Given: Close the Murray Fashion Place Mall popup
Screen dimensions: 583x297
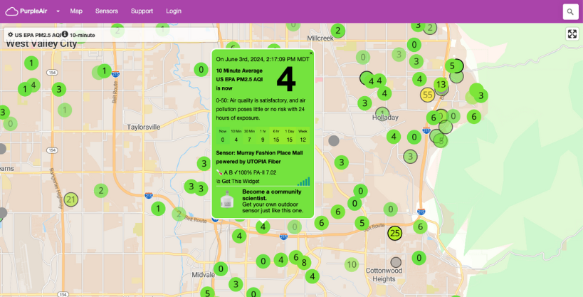Looking at the screenshot, I should [x=310, y=53].
